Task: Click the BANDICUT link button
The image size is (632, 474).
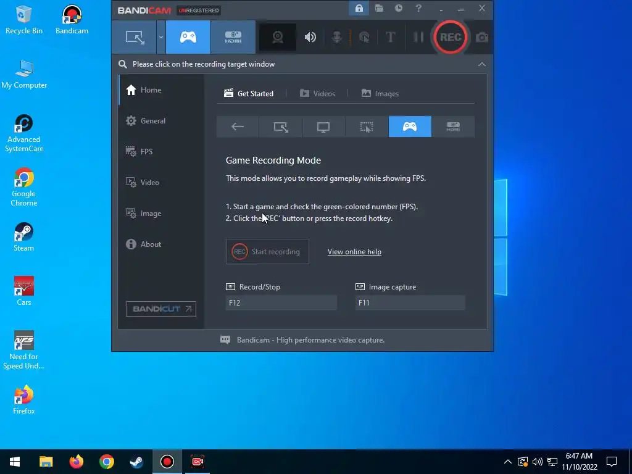Action: [x=161, y=309]
